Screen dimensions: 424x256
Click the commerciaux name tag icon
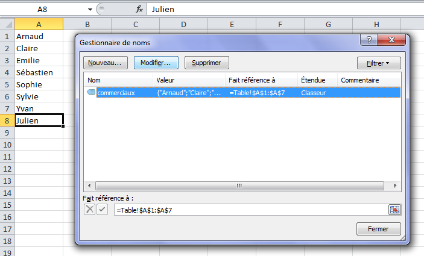[x=91, y=93]
